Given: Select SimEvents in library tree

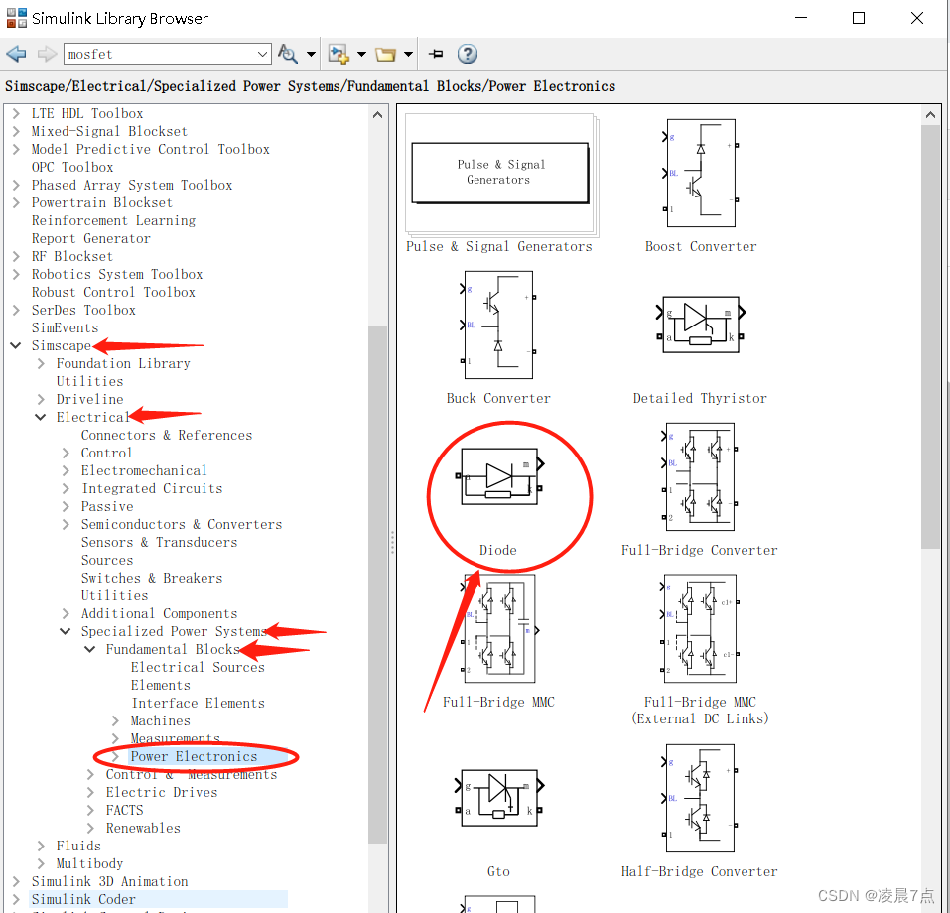Looking at the screenshot, I should (65, 327).
